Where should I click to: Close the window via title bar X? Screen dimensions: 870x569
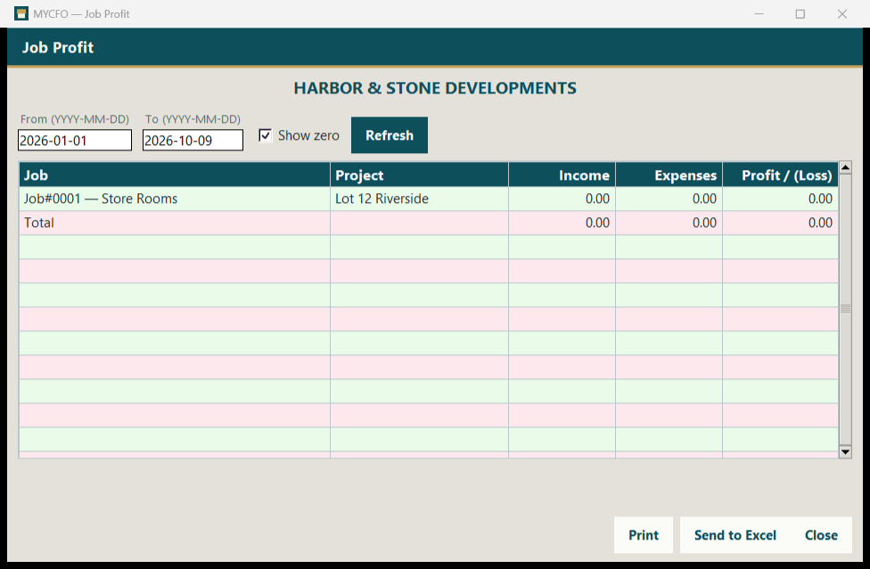[842, 14]
